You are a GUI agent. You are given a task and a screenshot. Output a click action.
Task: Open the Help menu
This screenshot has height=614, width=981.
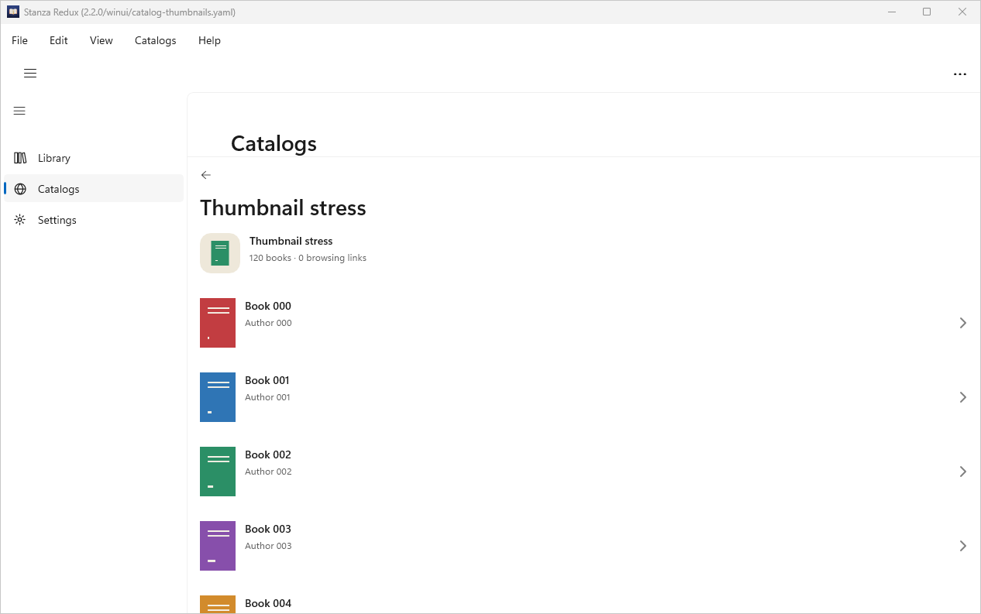(209, 40)
